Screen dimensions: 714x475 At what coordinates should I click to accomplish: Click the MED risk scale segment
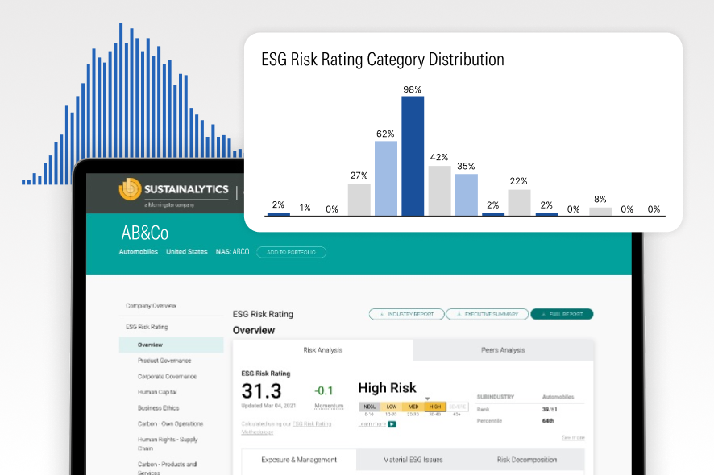[413, 407]
